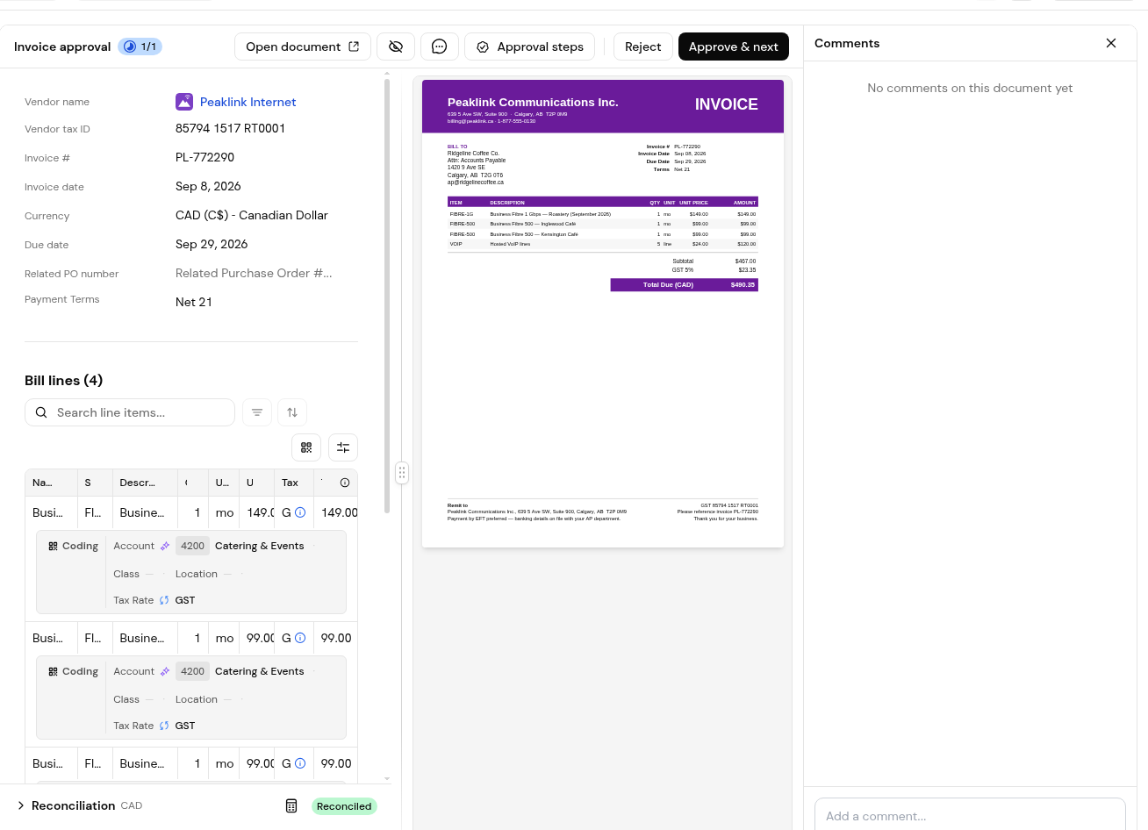The image size is (1148, 830).
Task: Open the bill lines filter icon
Action: click(257, 412)
